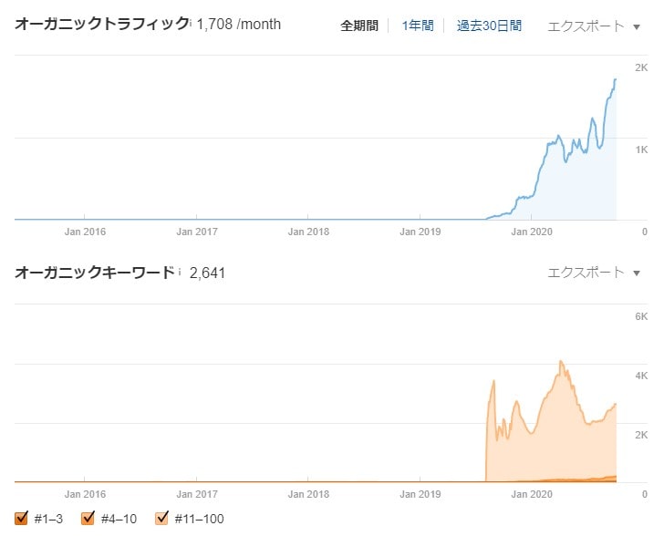Click the blue traffic line's highest peak

click(x=616, y=79)
